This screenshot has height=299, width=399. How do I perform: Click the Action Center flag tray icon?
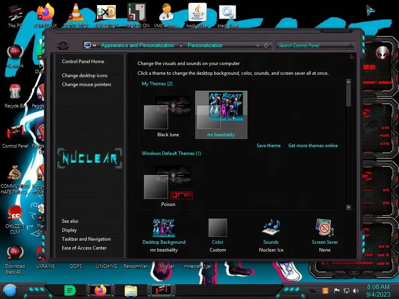coord(337,290)
